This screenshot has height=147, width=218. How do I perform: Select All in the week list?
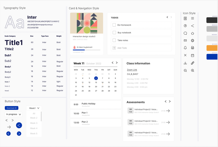(34, 113)
